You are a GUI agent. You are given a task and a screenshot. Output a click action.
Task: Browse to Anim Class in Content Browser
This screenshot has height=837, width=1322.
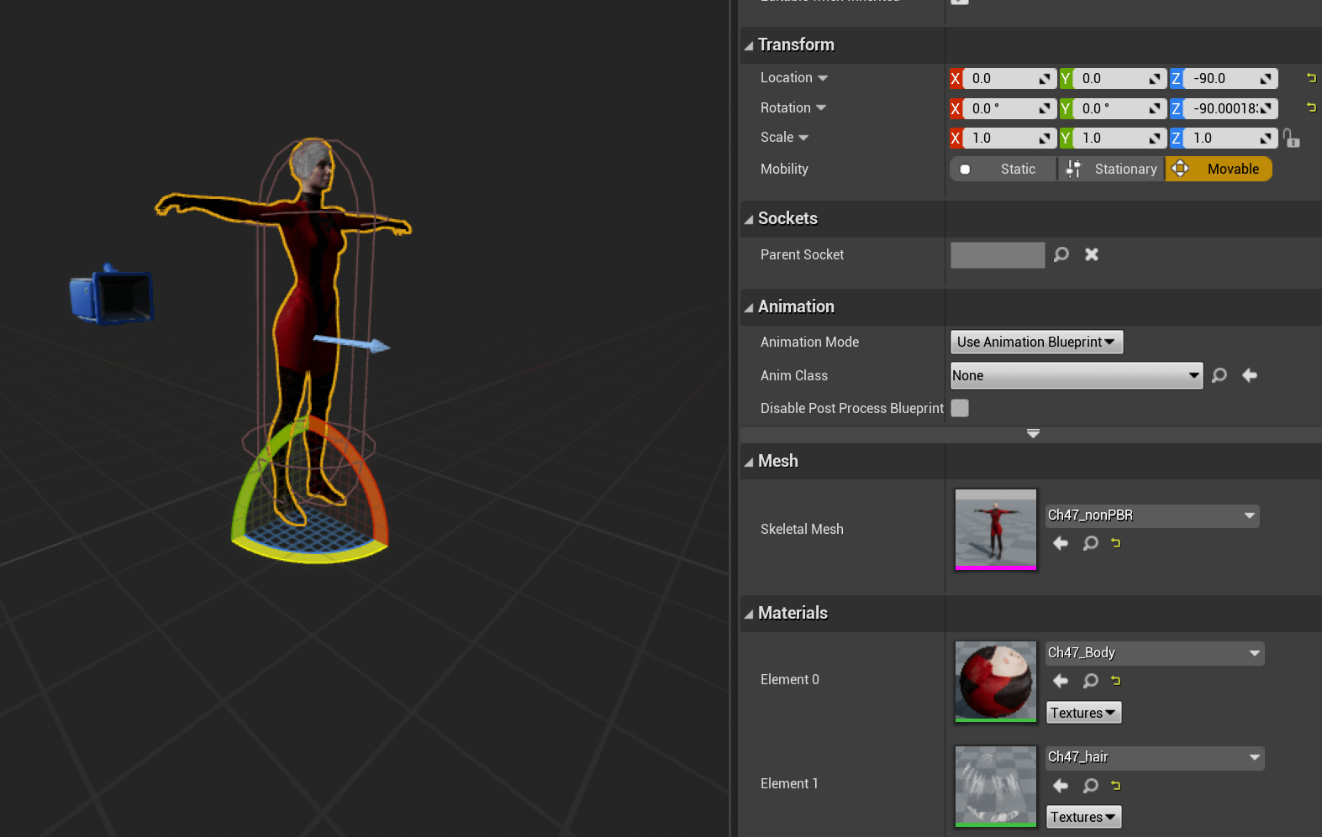point(1219,375)
